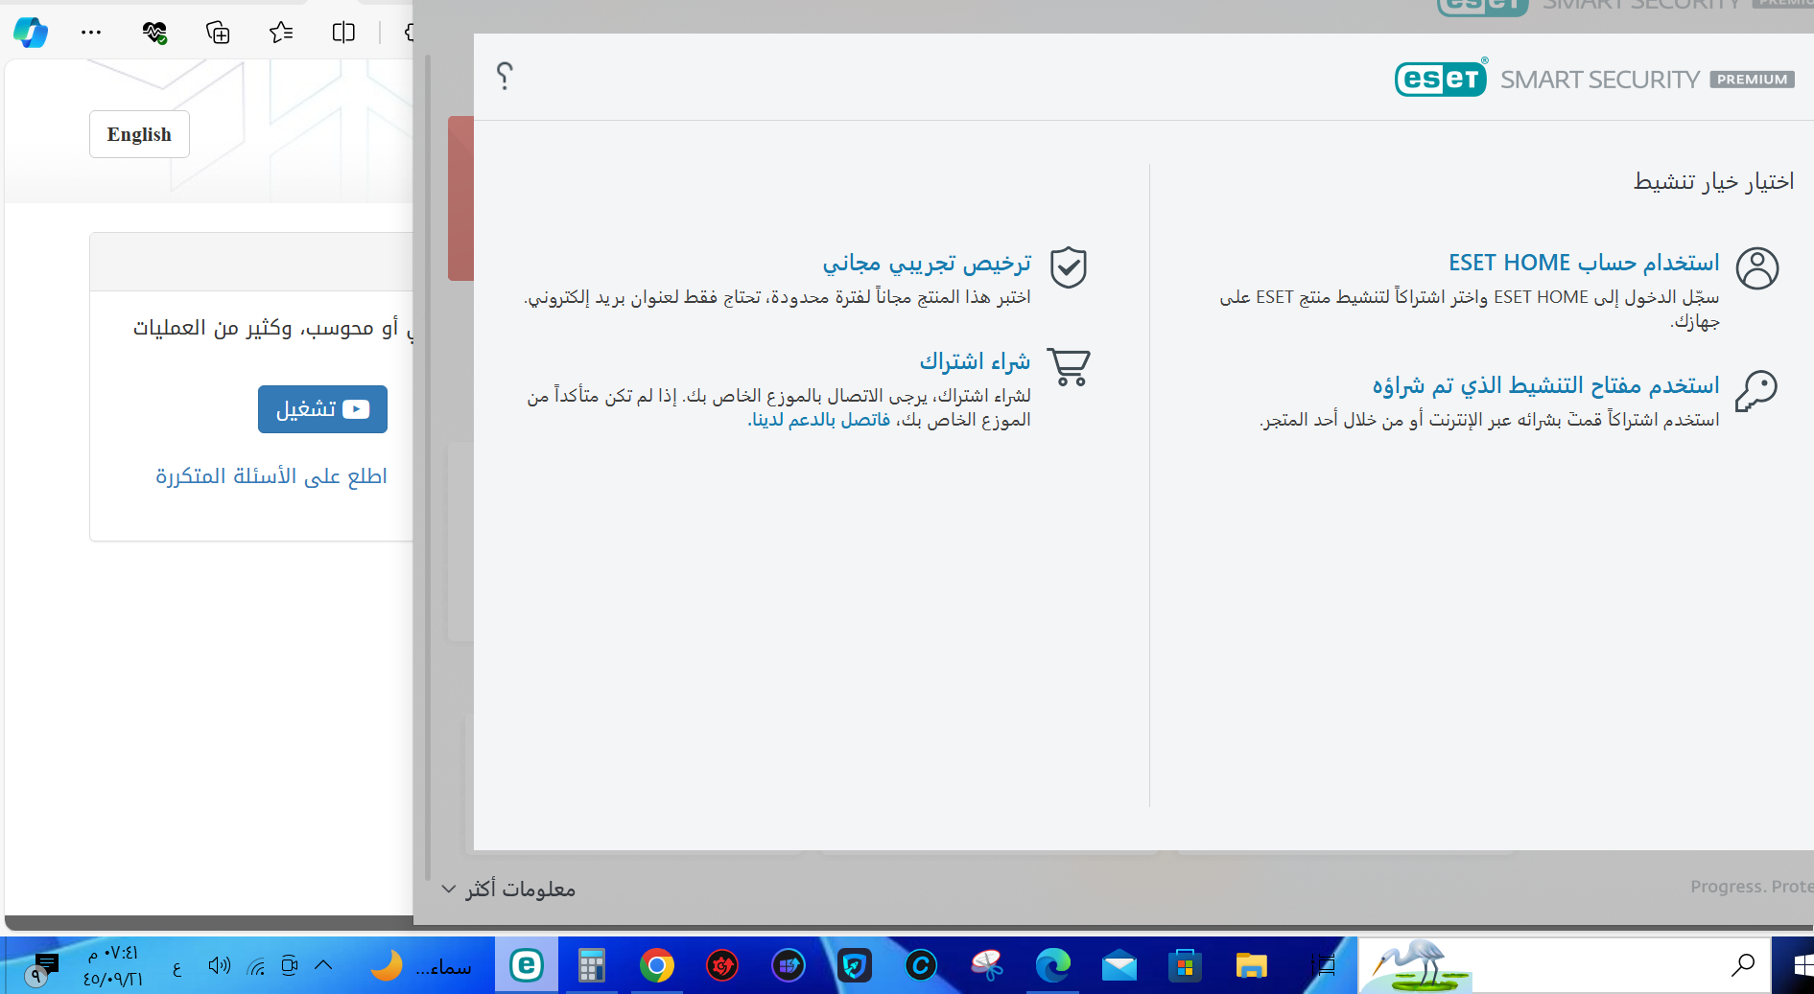Open help question mark in ESET dialog
Image resolution: width=1814 pixels, height=994 pixels.
point(505,76)
